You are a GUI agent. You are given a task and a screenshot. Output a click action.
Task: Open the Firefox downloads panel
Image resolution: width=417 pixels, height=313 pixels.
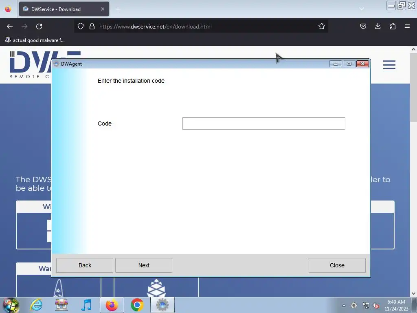pyautogui.click(x=377, y=26)
